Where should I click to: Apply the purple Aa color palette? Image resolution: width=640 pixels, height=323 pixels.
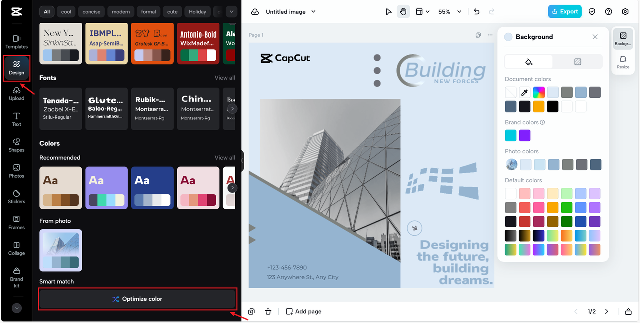(106, 188)
